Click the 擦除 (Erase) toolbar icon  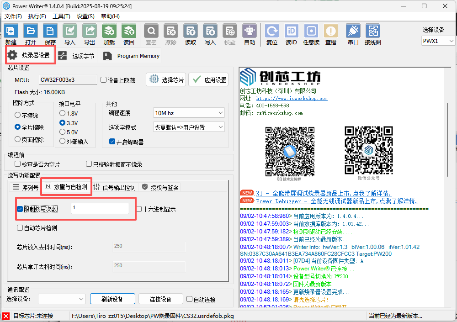171,31
